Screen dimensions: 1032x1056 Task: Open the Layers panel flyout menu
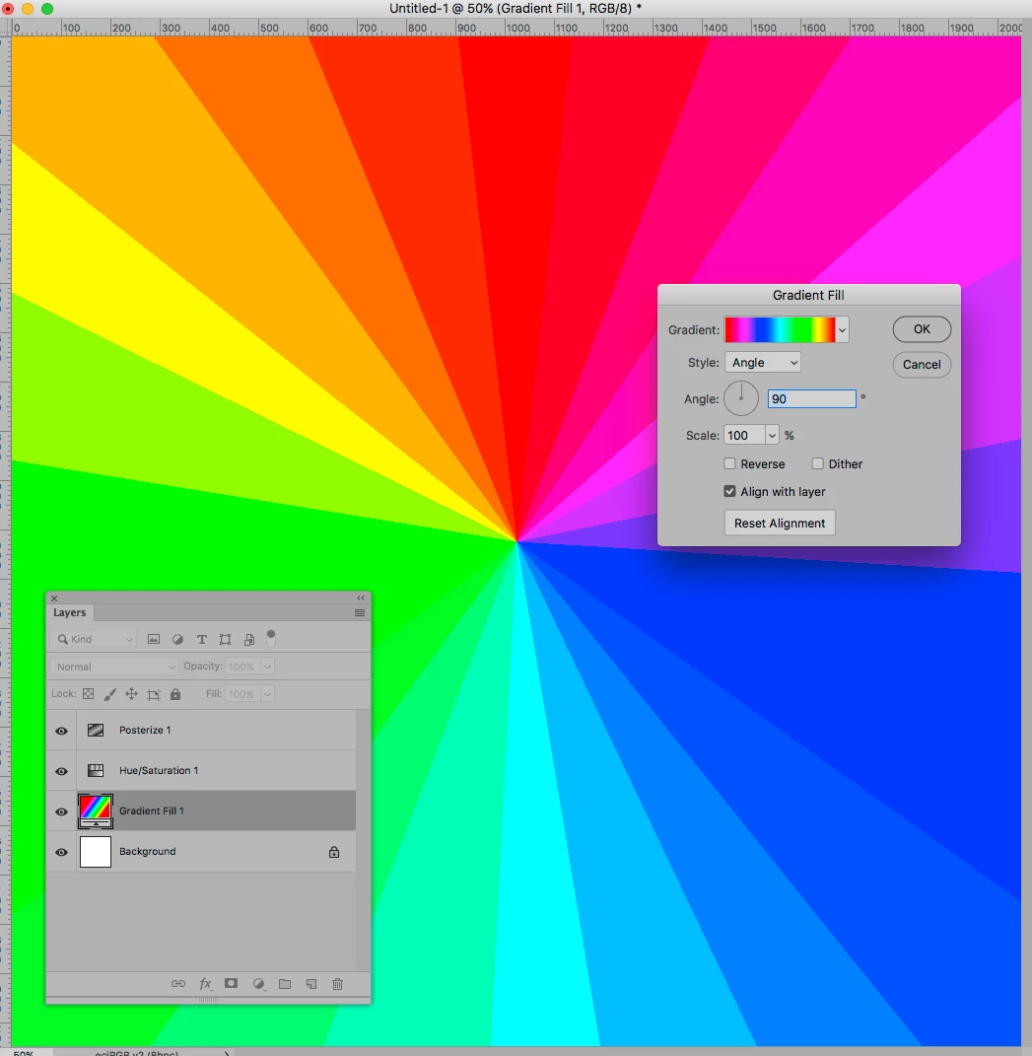[x=360, y=613]
